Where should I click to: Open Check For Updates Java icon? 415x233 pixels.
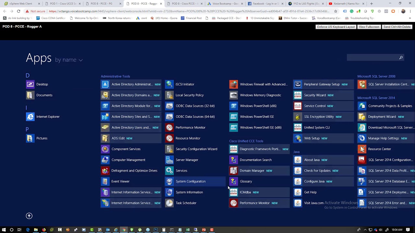click(x=298, y=171)
